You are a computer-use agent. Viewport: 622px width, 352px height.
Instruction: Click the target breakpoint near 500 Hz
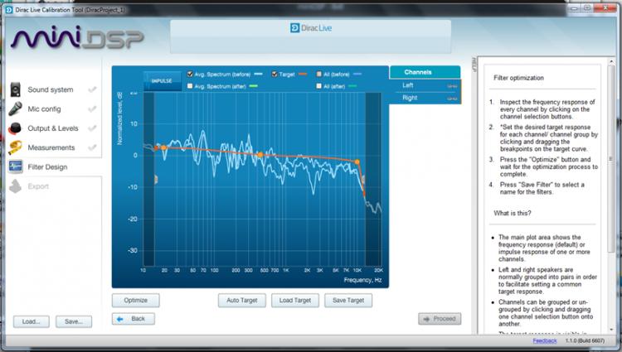[260, 155]
